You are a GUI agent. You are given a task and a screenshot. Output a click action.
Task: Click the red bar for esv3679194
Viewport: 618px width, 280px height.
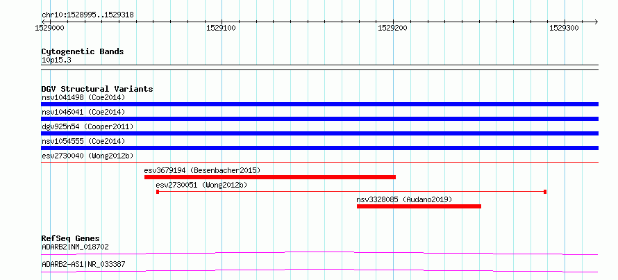point(270,177)
